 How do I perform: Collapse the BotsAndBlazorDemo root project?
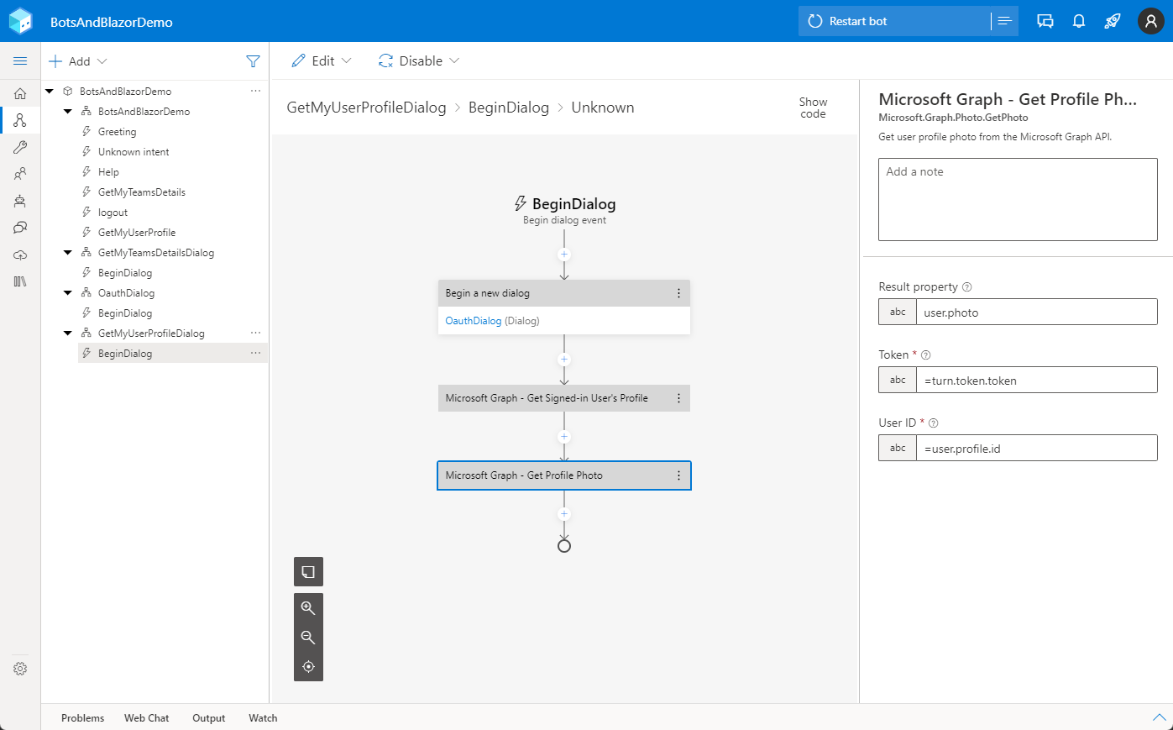(50, 92)
